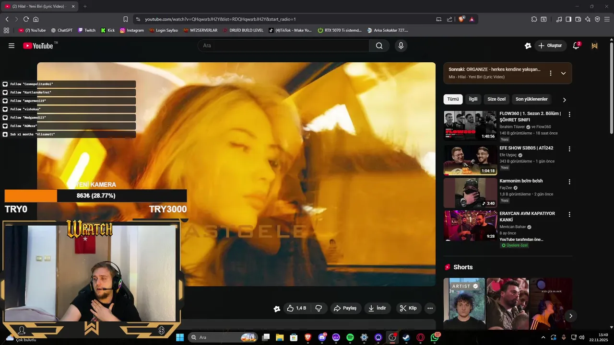Screen dimensions: 614x345
Task: Share the video with Paylaş
Action: pos(345,308)
